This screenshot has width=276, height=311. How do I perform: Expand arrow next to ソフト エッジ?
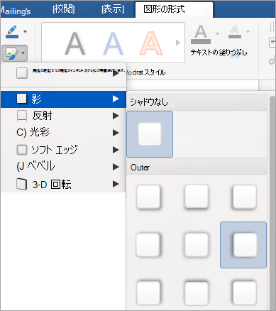point(116,150)
